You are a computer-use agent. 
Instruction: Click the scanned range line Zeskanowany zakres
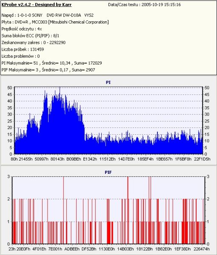point(34,42)
